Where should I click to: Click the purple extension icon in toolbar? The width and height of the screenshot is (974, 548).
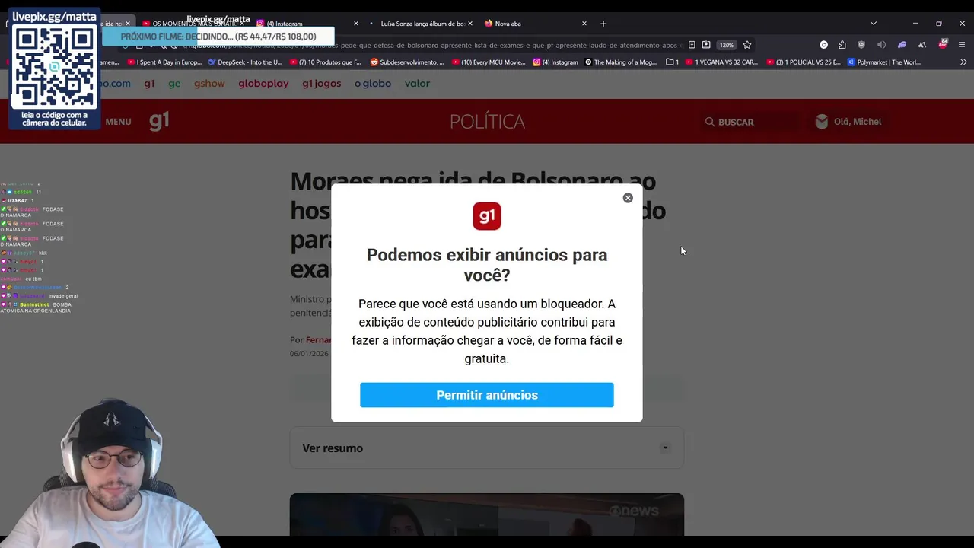click(902, 45)
